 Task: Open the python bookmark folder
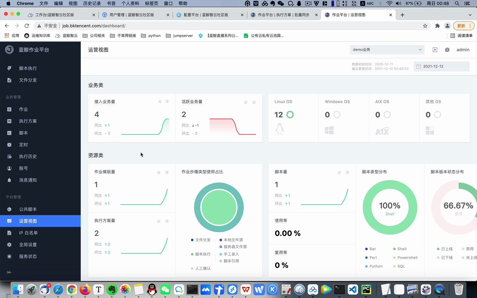click(151, 36)
